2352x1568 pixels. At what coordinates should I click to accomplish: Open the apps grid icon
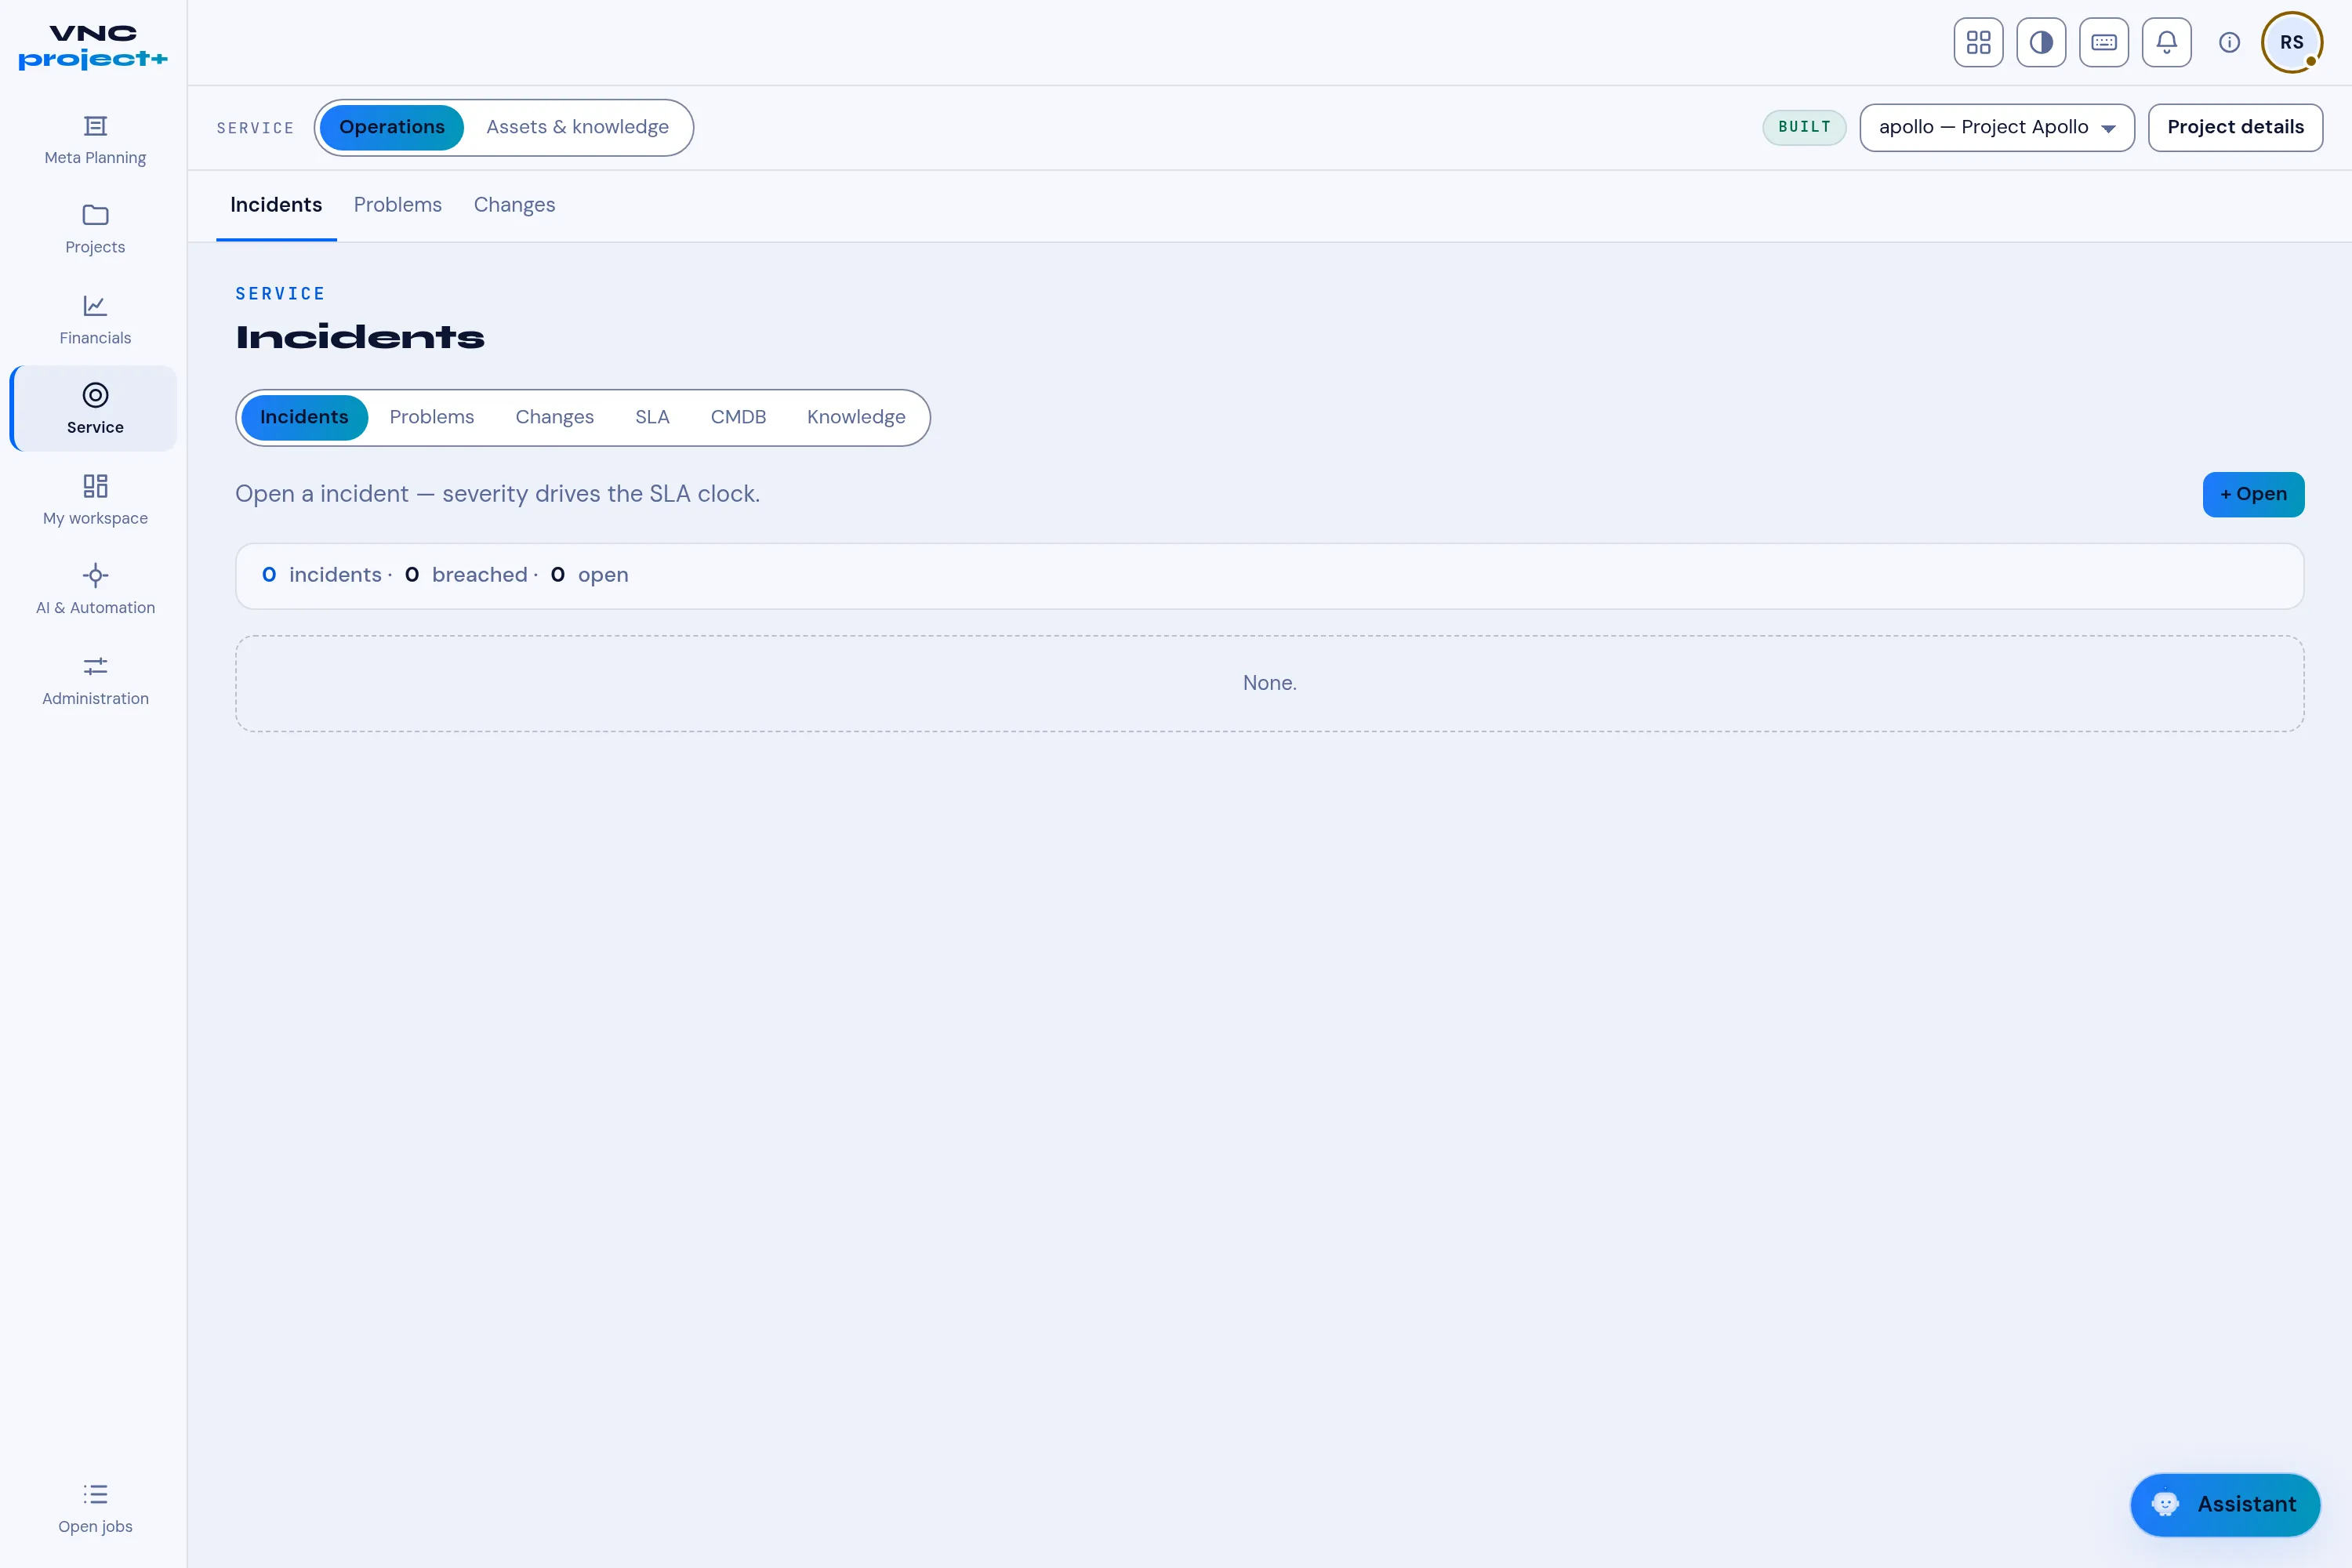tap(1978, 42)
